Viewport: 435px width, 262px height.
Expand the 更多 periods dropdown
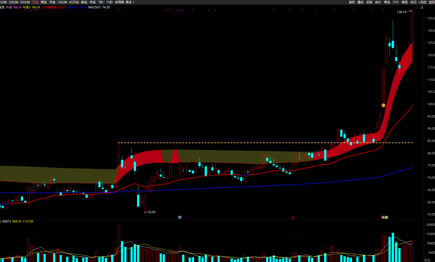(130, 2)
